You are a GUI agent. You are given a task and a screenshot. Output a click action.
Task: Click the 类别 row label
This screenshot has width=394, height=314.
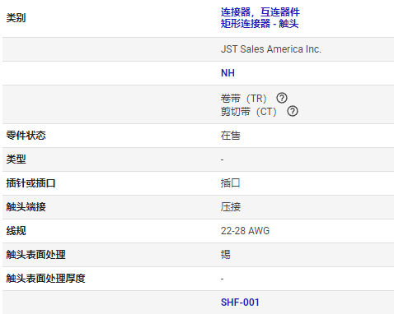pyautogui.click(x=16, y=18)
